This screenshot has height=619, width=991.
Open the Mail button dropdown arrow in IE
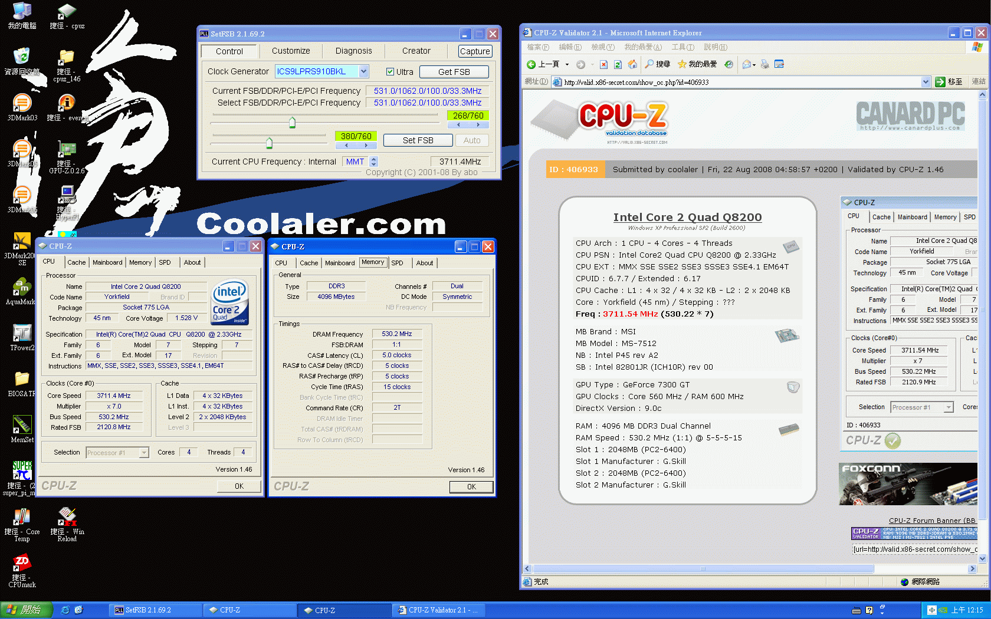click(x=754, y=65)
